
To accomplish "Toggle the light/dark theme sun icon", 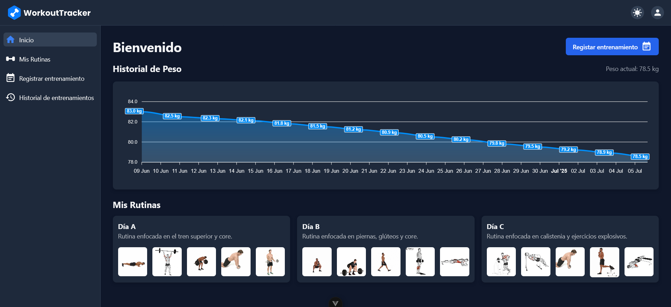I will coord(637,13).
